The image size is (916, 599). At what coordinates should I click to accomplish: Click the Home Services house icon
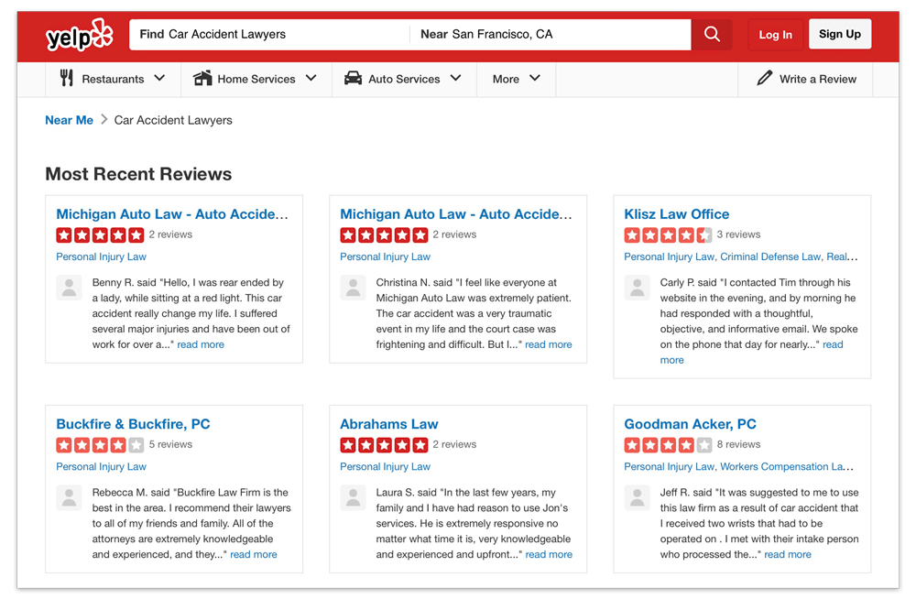tap(202, 78)
